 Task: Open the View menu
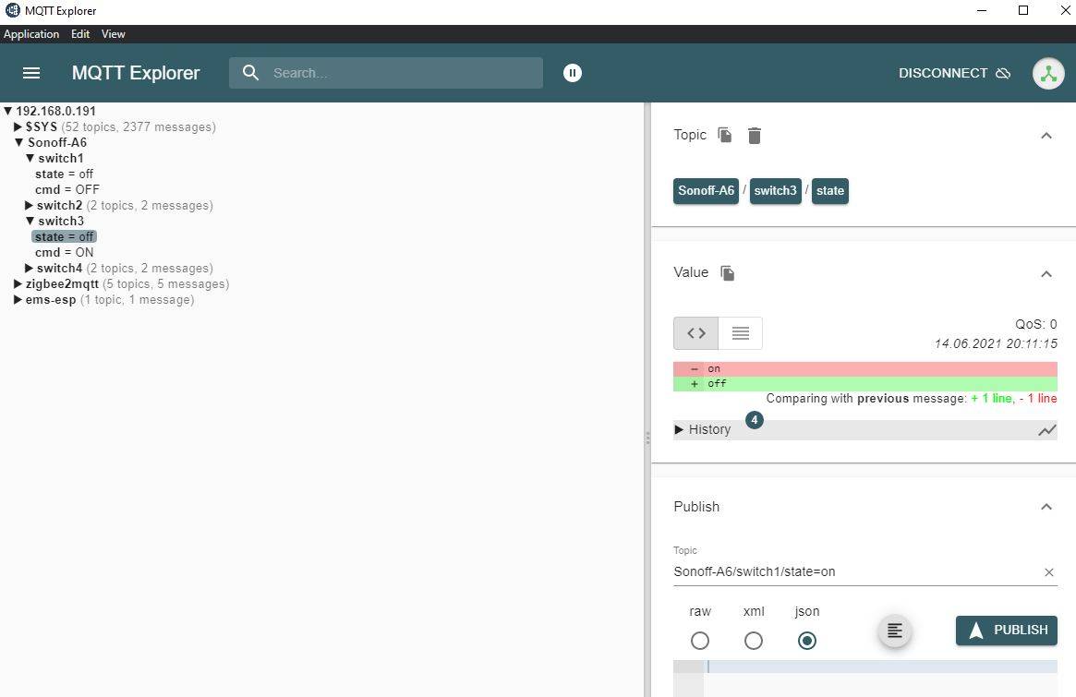point(114,33)
